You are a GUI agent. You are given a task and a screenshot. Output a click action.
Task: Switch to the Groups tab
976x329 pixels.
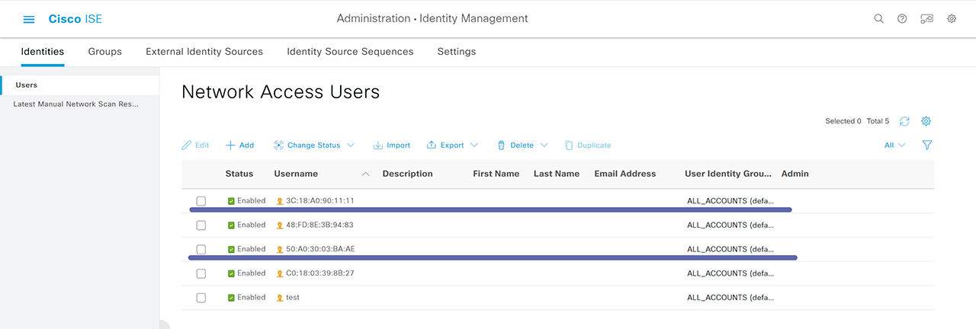click(105, 52)
